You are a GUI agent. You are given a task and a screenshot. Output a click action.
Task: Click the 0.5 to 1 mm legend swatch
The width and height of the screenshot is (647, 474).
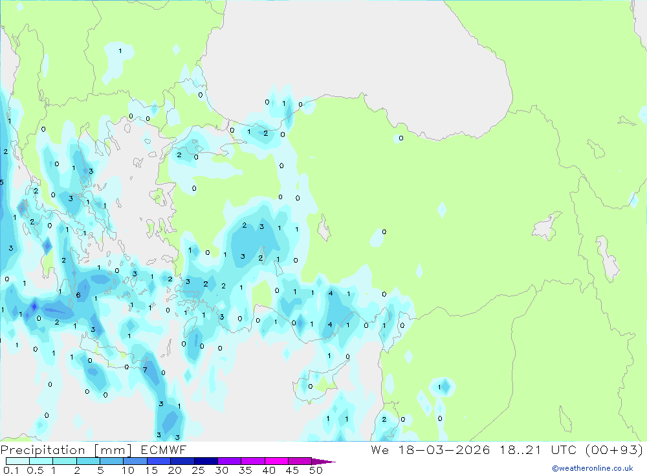[x=41, y=461]
